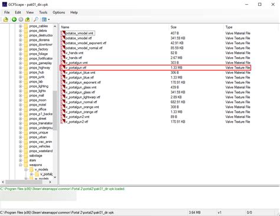Expand the props_lab folder node

pyautogui.click(x=21, y=81)
